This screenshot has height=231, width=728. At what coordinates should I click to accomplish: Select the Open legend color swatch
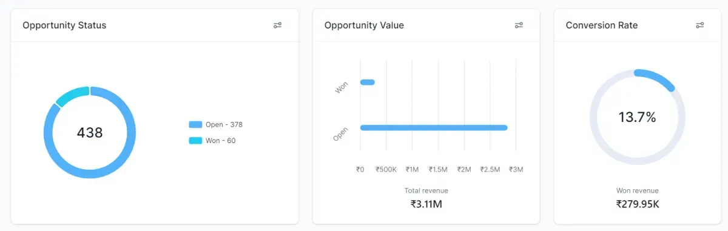pos(195,124)
